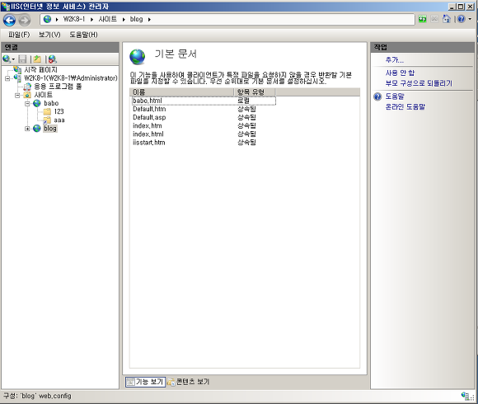
Task: Sort by the 항목 유형 column header
Action: point(255,92)
